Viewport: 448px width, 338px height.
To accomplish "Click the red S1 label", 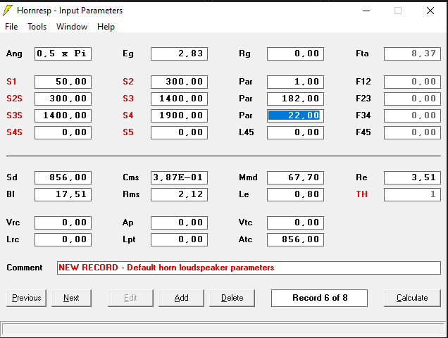I will [11, 82].
